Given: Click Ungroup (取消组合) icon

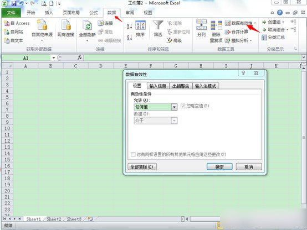Looking at the screenshot, I should pyautogui.click(x=264, y=30).
